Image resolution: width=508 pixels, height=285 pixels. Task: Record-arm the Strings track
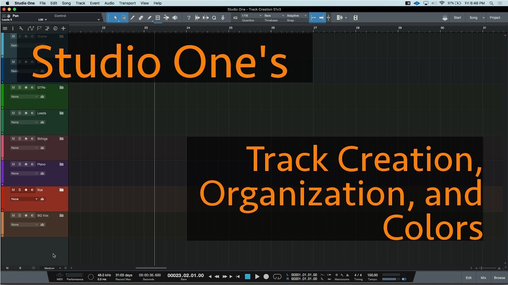(x=26, y=139)
